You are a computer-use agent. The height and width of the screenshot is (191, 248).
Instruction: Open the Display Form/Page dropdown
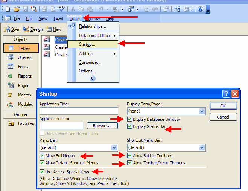click(x=202, y=111)
